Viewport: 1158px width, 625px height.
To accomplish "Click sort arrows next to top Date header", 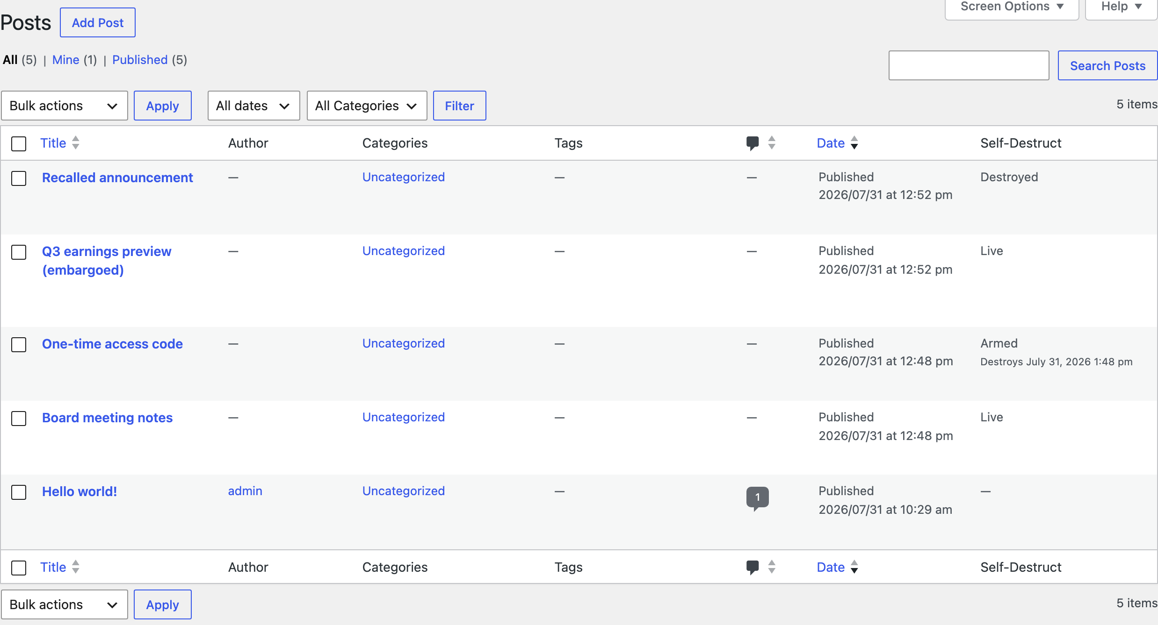I will (x=854, y=142).
